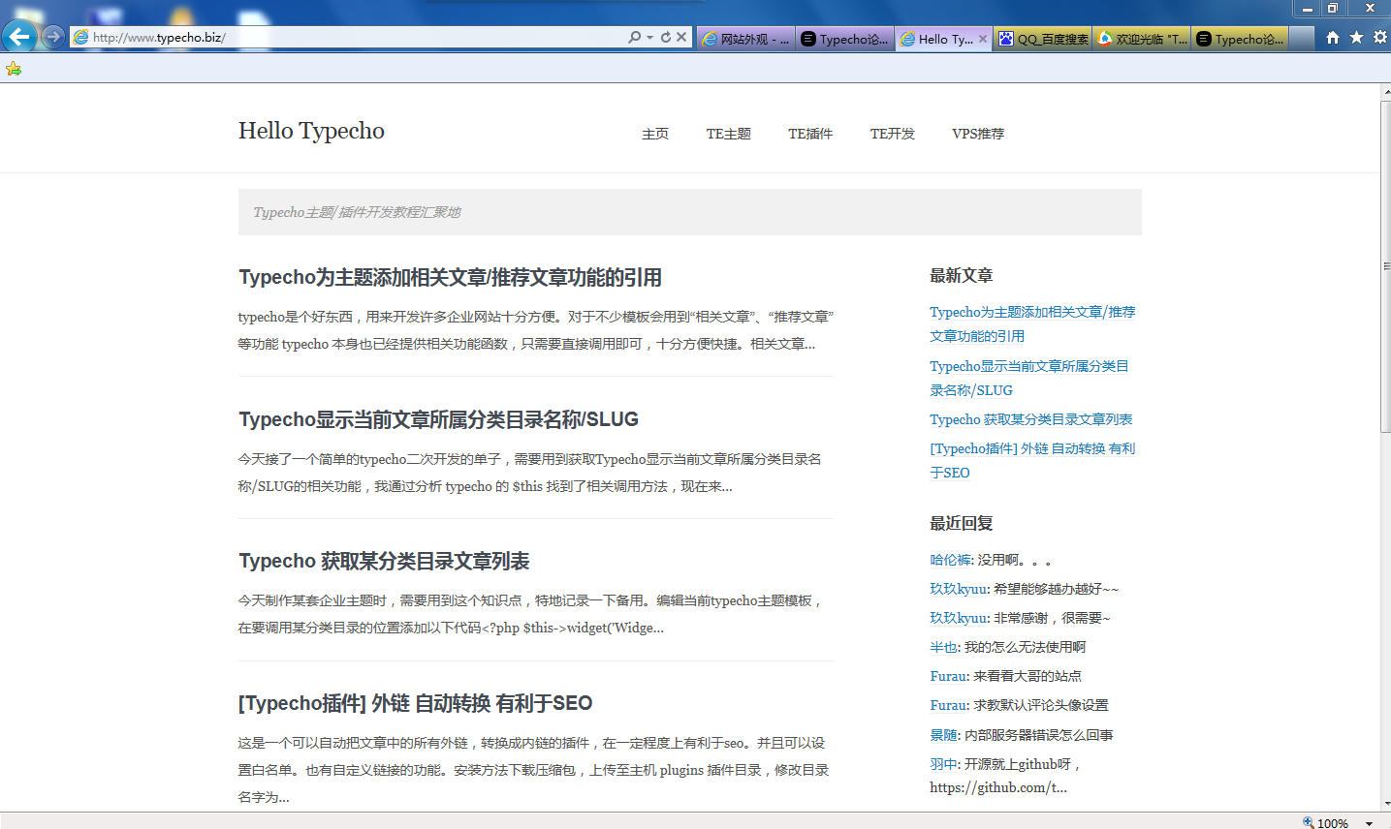Click Furau beside comment 求教默认评论头像设置
The height and width of the screenshot is (829, 1391).
coord(948,705)
